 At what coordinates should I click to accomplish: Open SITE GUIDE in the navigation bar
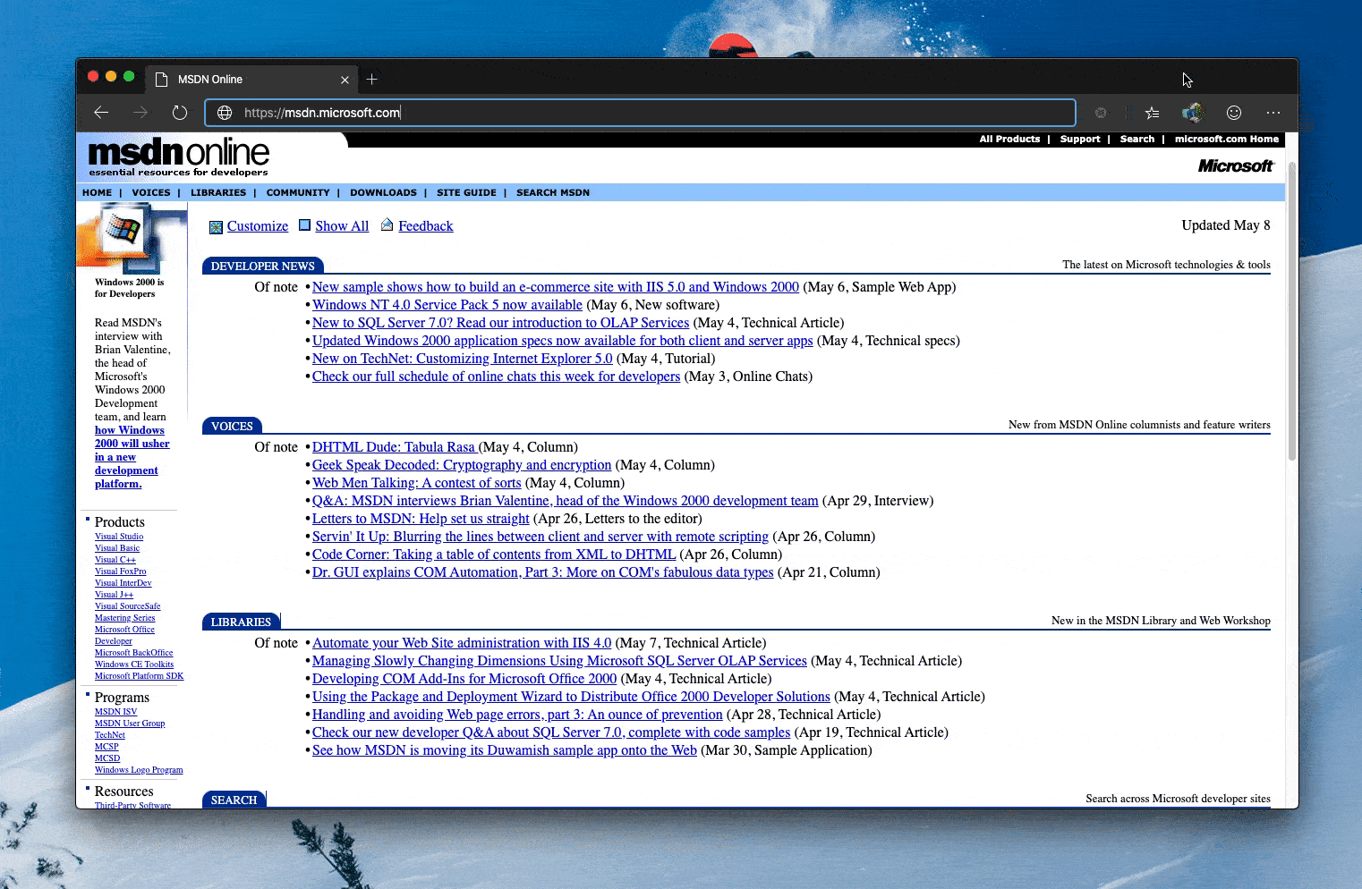(x=466, y=192)
